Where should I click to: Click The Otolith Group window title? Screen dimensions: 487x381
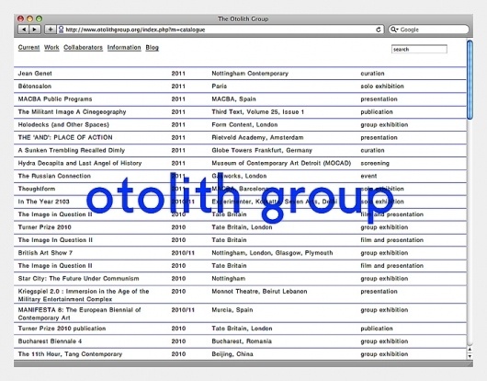243,18
